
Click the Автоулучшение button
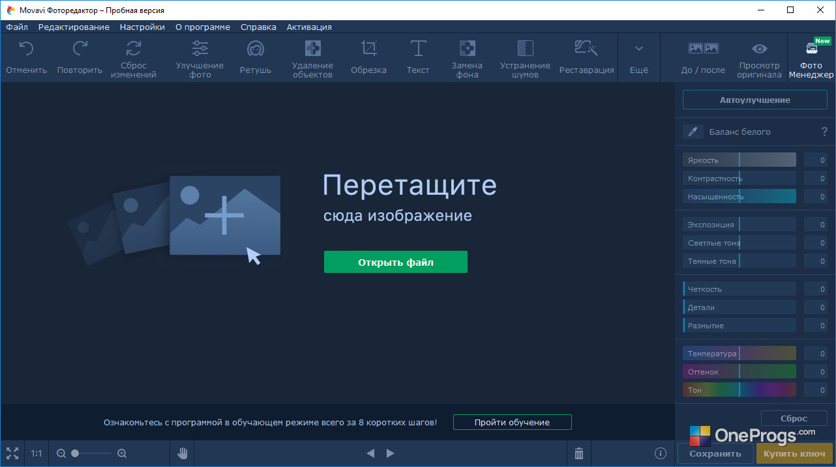point(755,100)
